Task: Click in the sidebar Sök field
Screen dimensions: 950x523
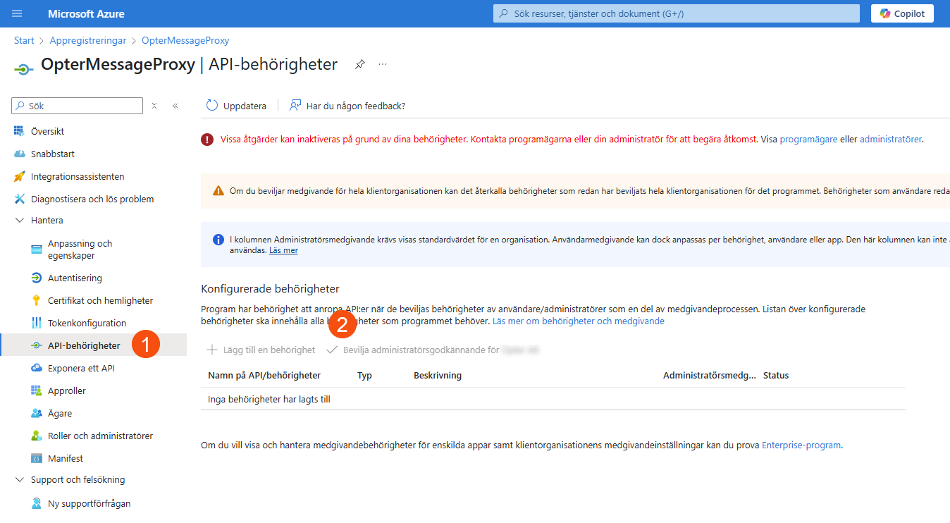Action: tap(78, 106)
